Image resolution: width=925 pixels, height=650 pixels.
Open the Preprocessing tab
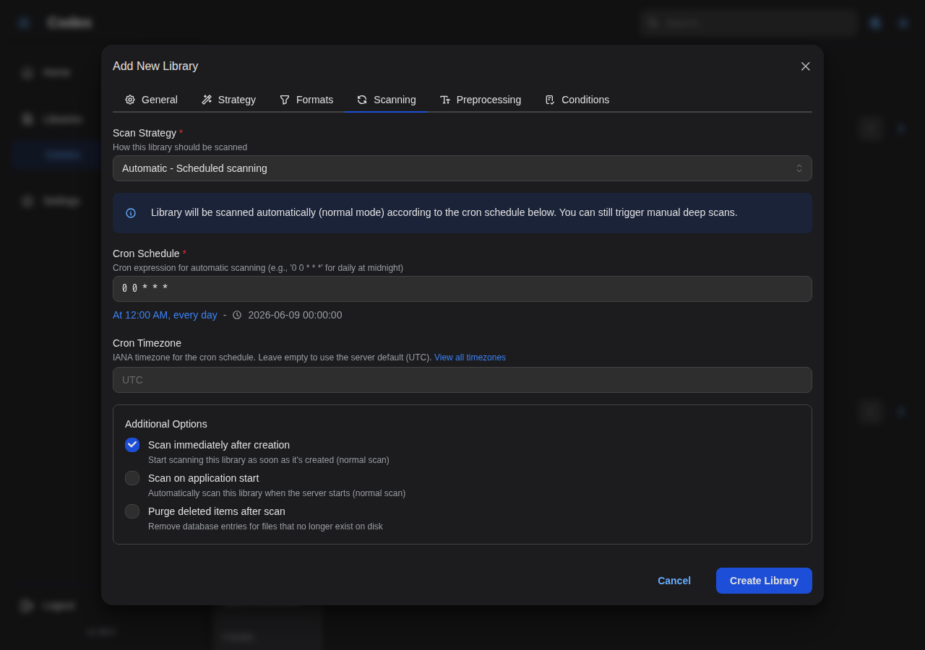pos(480,100)
